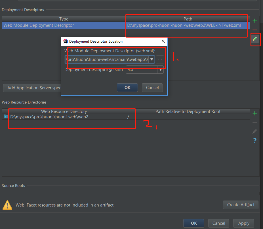Click IntelliJ logo in Deployment Descriptor Location dialog

[66, 41]
